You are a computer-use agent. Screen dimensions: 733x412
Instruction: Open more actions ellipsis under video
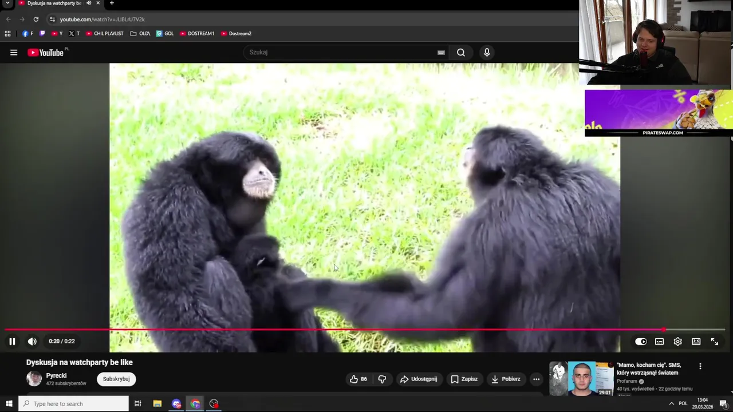click(x=536, y=379)
